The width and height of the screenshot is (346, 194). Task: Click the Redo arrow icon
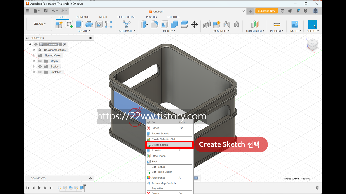[x=62, y=11]
